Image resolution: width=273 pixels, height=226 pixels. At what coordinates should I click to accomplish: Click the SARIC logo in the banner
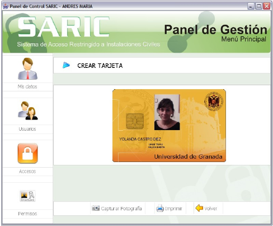[63, 26]
